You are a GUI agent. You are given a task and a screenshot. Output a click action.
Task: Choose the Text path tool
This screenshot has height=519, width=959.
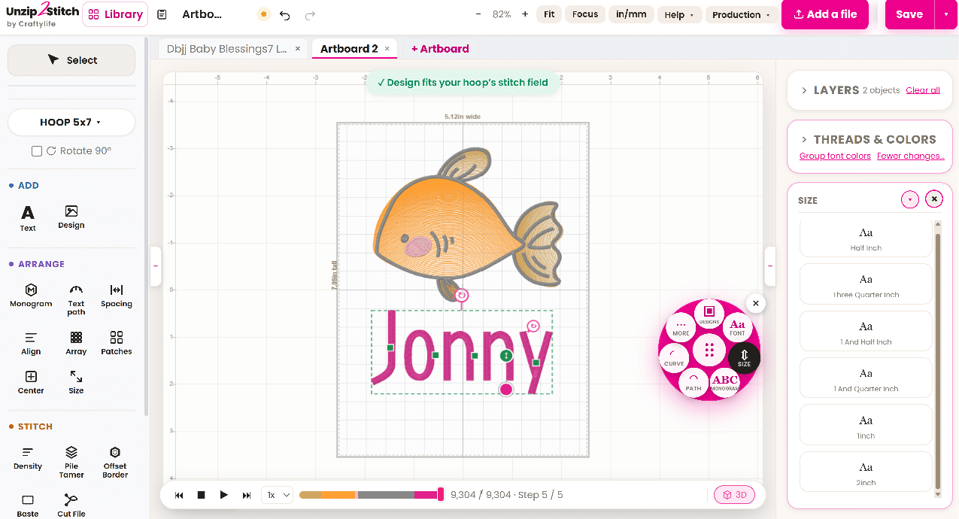pyautogui.click(x=76, y=299)
